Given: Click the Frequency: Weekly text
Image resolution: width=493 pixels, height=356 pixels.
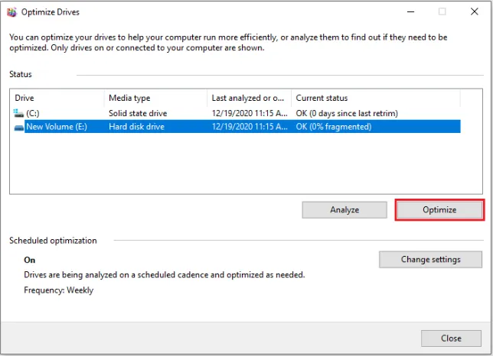Looking at the screenshot, I should point(59,290).
